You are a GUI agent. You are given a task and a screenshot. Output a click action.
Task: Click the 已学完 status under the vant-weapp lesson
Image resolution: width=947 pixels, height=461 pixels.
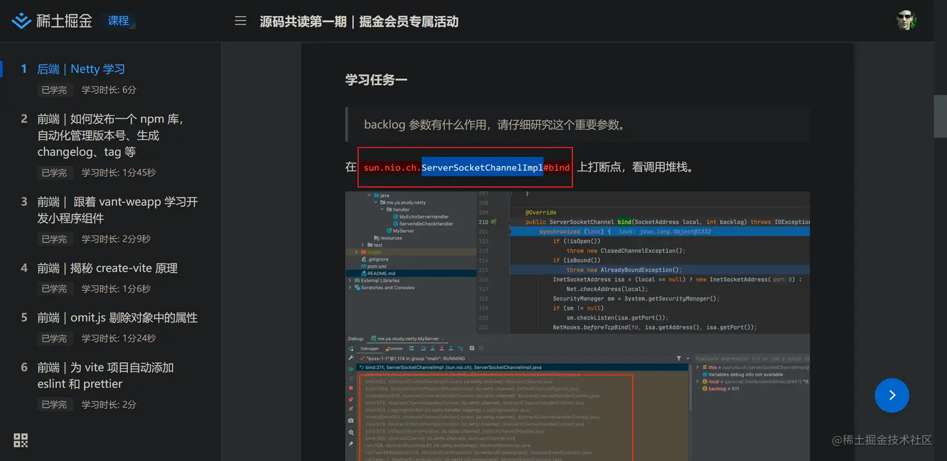tap(54, 239)
